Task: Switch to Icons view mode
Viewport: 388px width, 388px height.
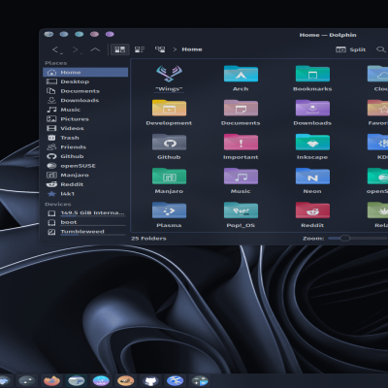Action: (x=120, y=49)
